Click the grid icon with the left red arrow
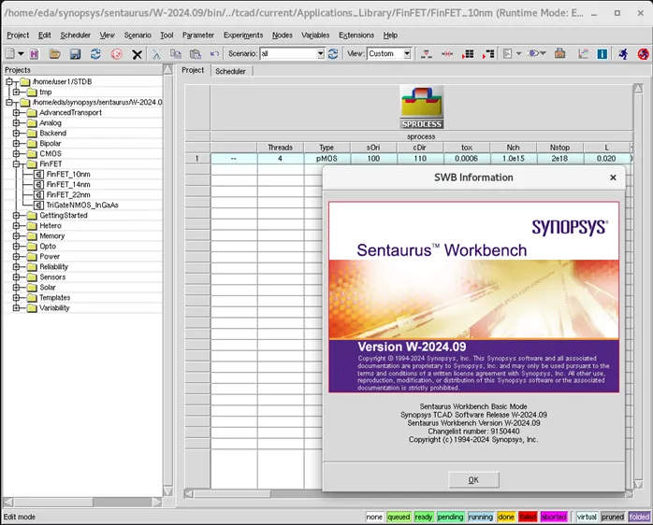 point(468,53)
